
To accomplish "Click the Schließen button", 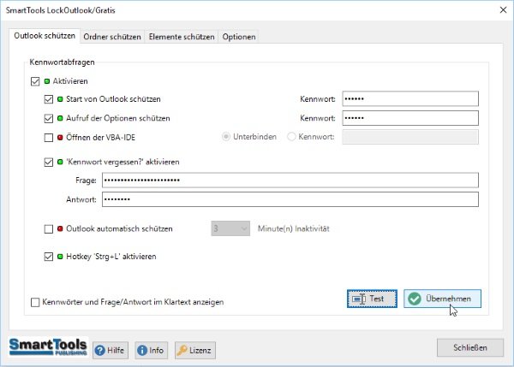I will (469, 347).
